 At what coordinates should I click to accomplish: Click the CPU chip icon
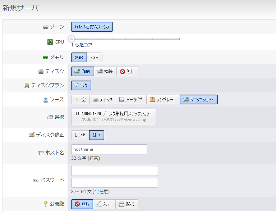click(50, 42)
